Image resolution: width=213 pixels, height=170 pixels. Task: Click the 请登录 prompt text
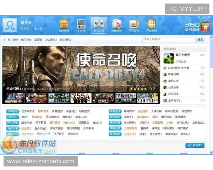[26, 22]
